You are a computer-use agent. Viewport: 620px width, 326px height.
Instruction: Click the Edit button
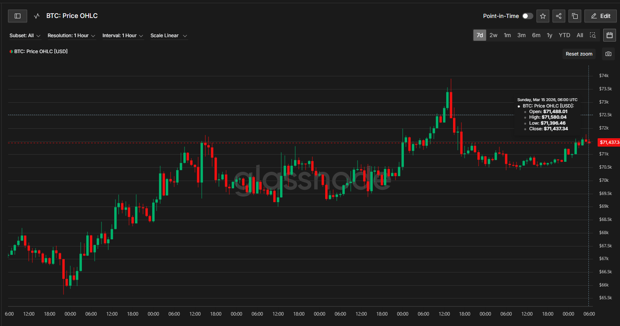tap(600, 16)
